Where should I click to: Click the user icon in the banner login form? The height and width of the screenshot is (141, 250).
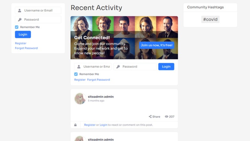79,67
